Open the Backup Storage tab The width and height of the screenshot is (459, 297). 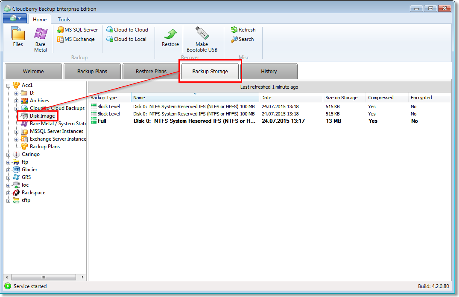pos(210,71)
